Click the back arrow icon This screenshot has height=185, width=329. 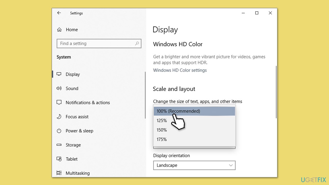tap(59, 13)
